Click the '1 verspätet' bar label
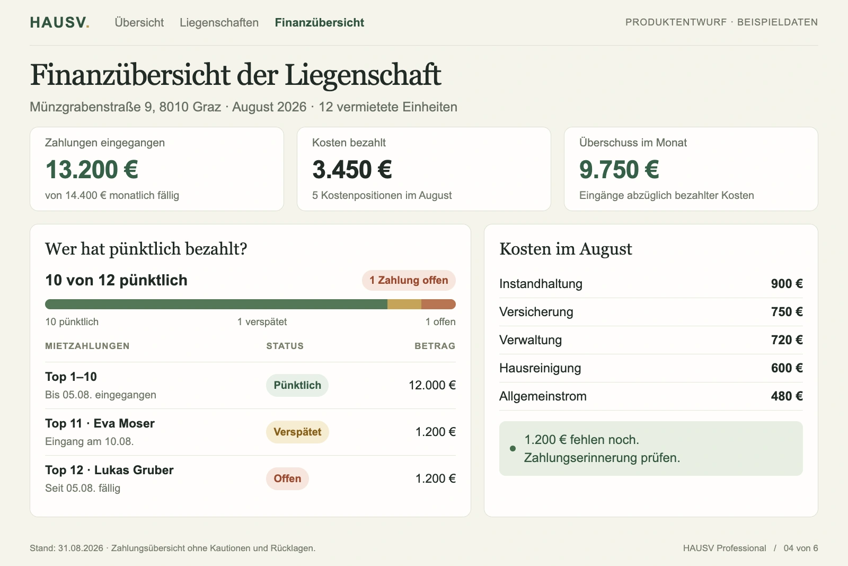Screen dimensions: 848x566 262,322
